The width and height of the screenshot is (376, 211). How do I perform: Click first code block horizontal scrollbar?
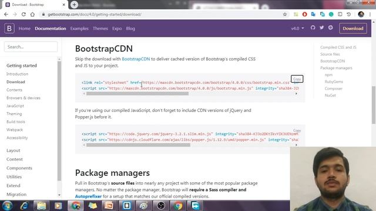[x=137, y=94]
